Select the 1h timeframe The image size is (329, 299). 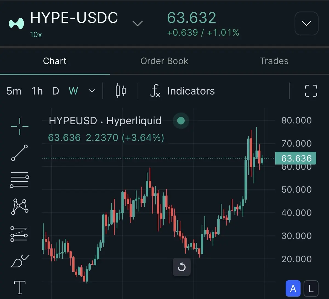tap(37, 91)
